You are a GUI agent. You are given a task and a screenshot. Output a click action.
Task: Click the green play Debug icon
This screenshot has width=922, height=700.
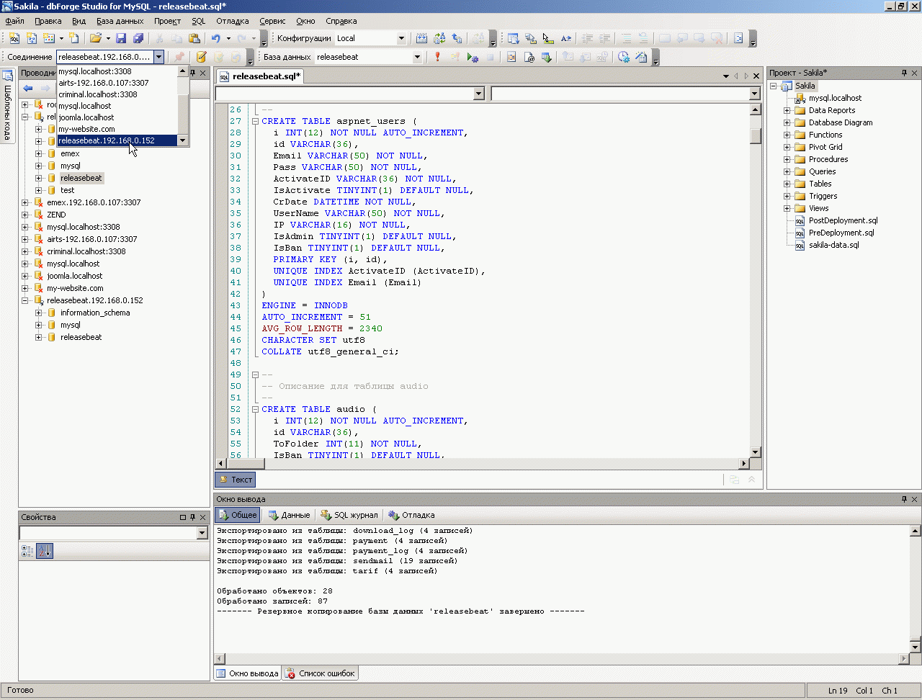point(473,57)
